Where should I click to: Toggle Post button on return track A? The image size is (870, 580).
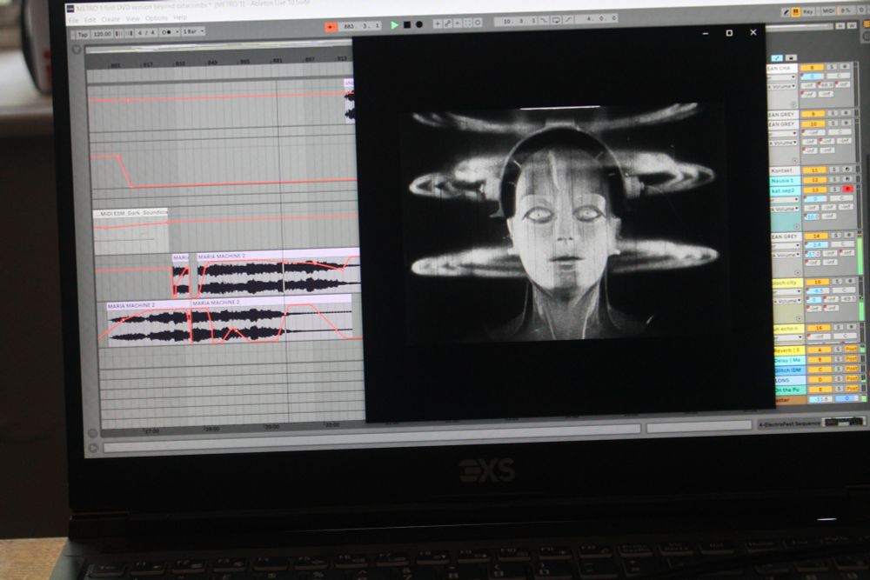(852, 350)
